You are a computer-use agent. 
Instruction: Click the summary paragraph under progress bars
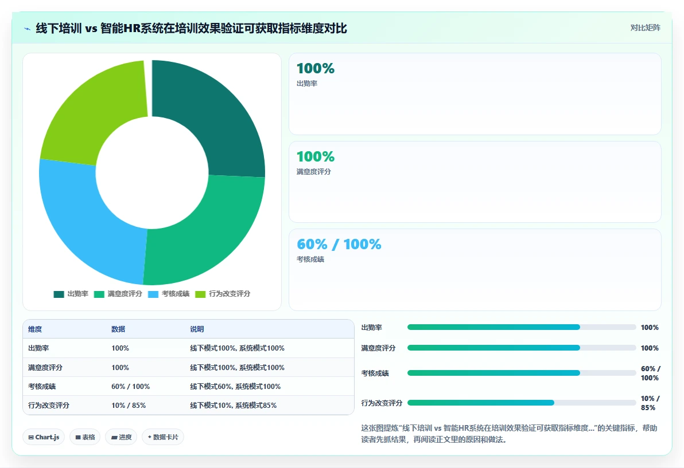point(509,434)
